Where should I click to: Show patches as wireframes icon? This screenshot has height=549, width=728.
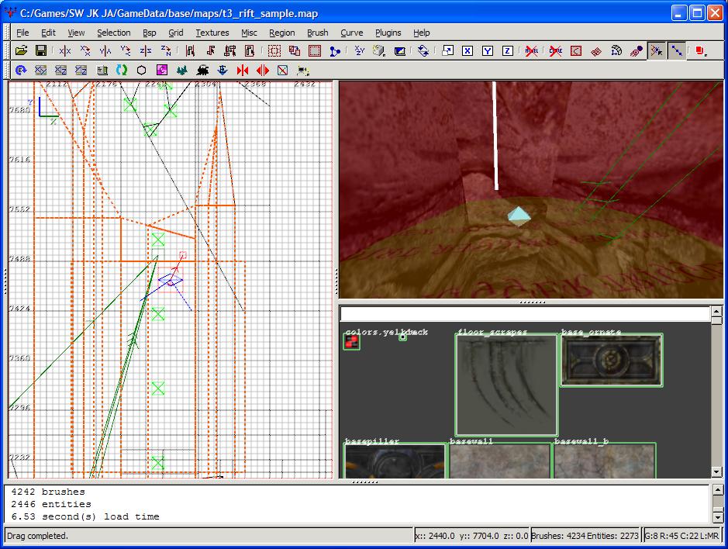click(x=596, y=50)
